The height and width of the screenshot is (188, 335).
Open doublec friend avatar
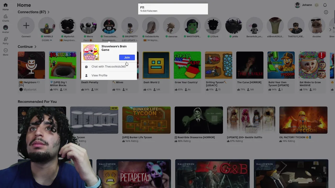[x=317, y=26]
